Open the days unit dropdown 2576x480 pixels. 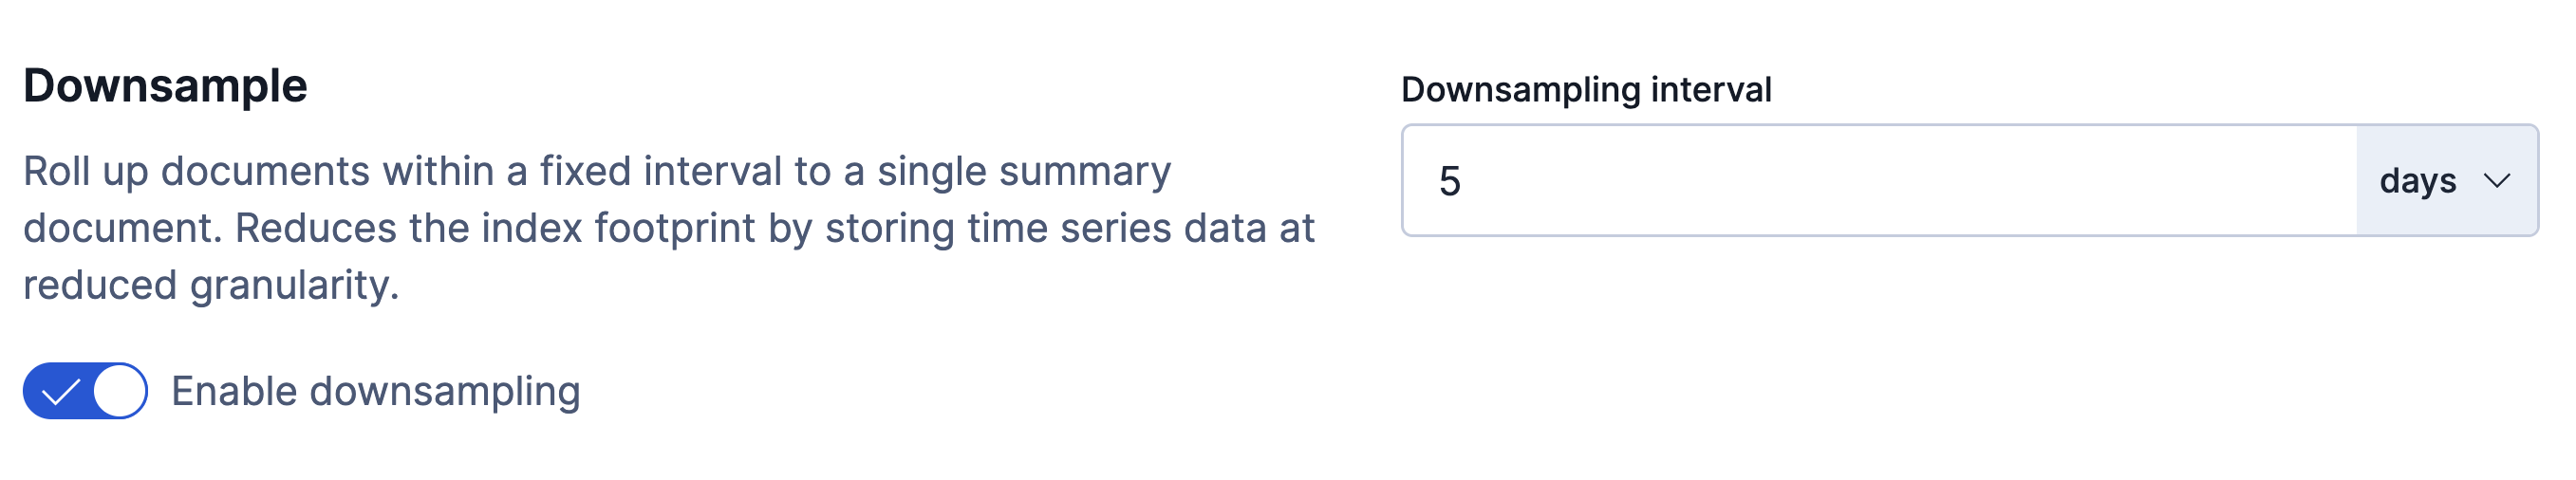point(2445,181)
